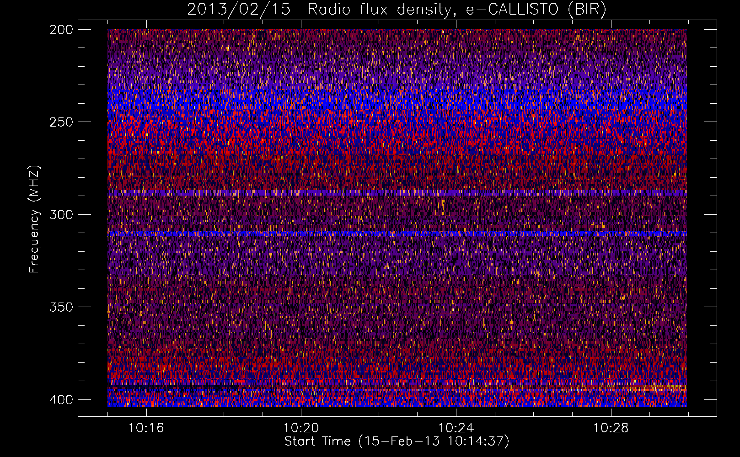Click the 10:20 time tick label

(301, 428)
